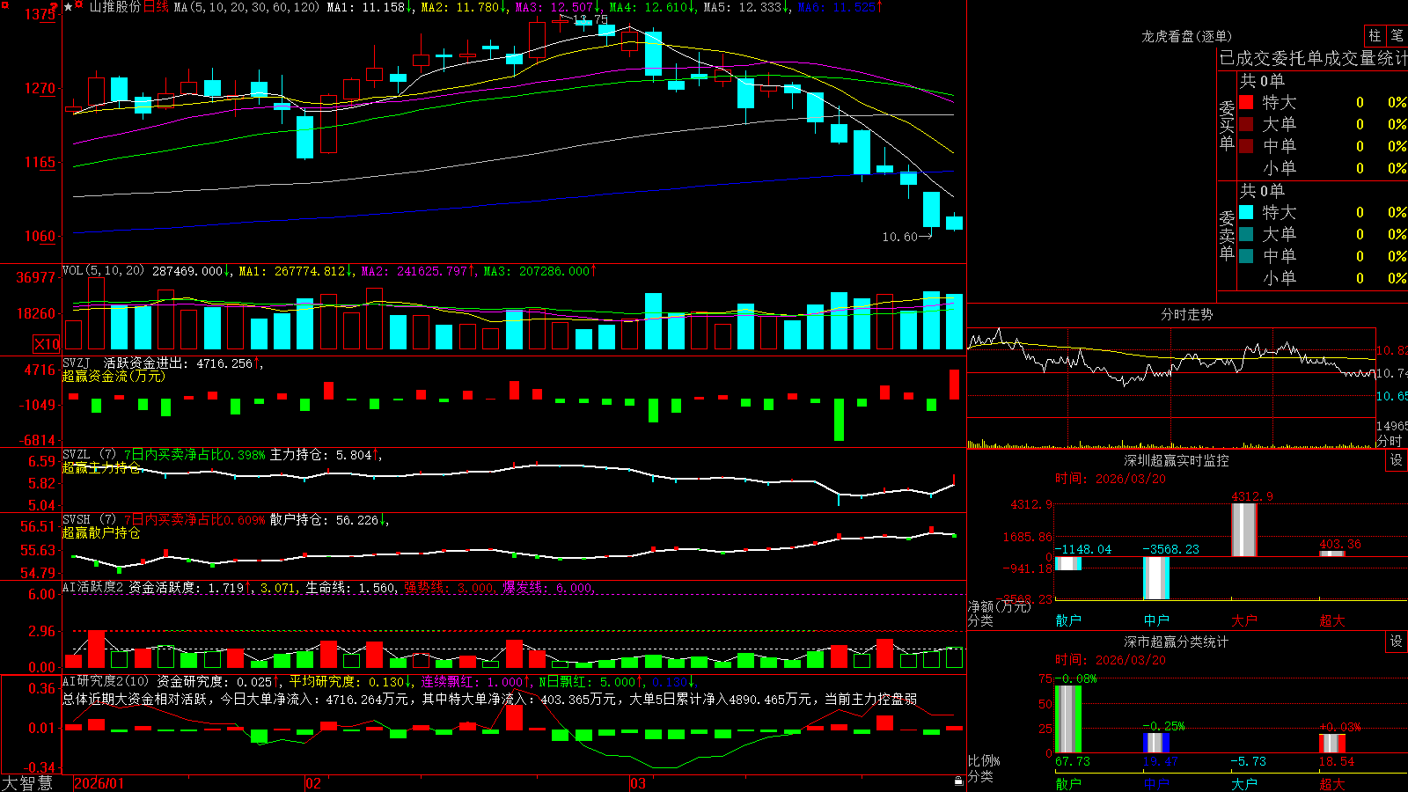Click the teal 大单 sell-order swatch
Viewport: 1408px width, 792px height.
click(x=1246, y=234)
